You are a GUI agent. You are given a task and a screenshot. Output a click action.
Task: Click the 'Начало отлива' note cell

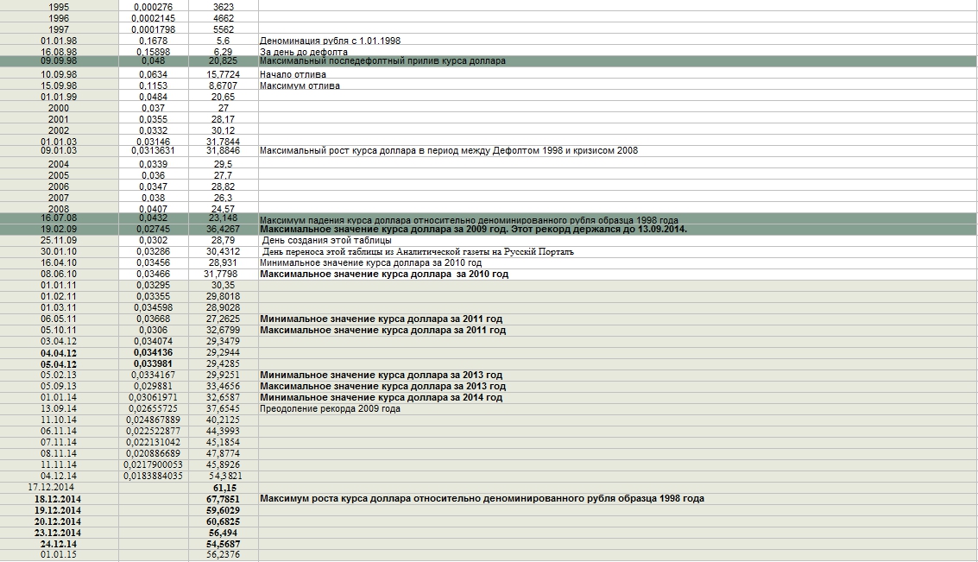point(293,75)
